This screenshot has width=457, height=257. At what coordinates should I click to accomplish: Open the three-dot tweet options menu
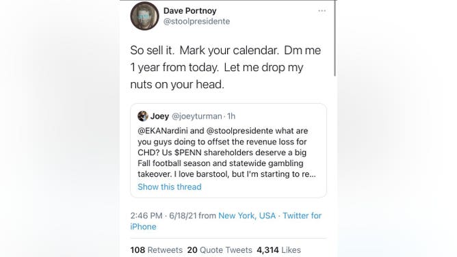click(x=322, y=11)
